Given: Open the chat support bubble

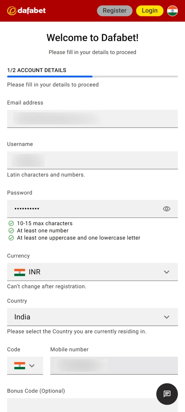Looking at the screenshot, I should pyautogui.click(x=167, y=394).
